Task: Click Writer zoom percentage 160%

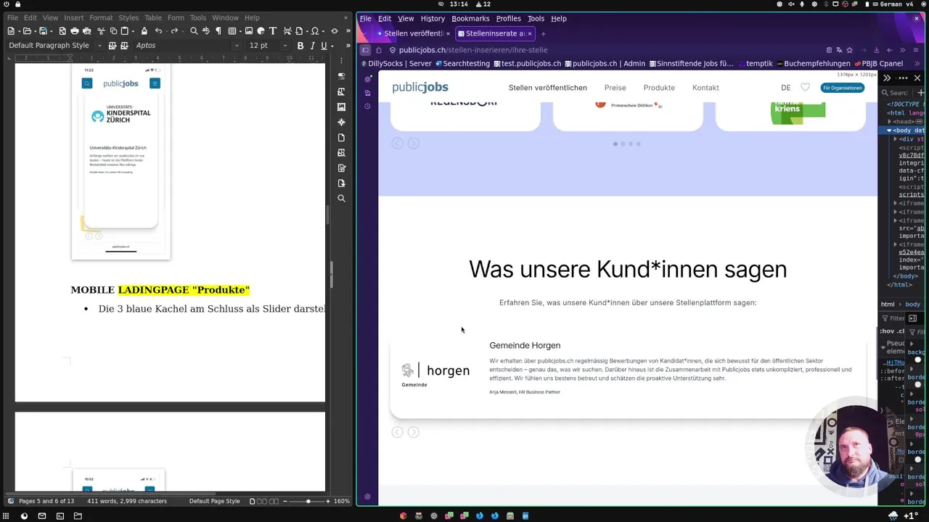Action: tap(343, 501)
